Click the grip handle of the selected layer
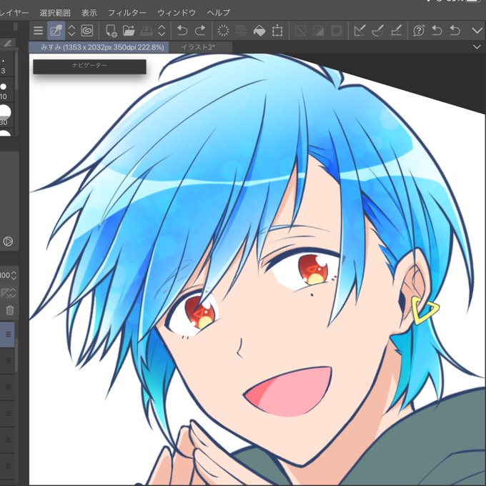 point(9,334)
